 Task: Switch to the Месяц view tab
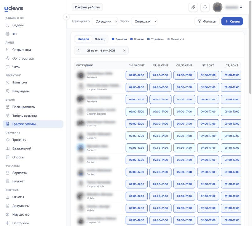coord(100,39)
